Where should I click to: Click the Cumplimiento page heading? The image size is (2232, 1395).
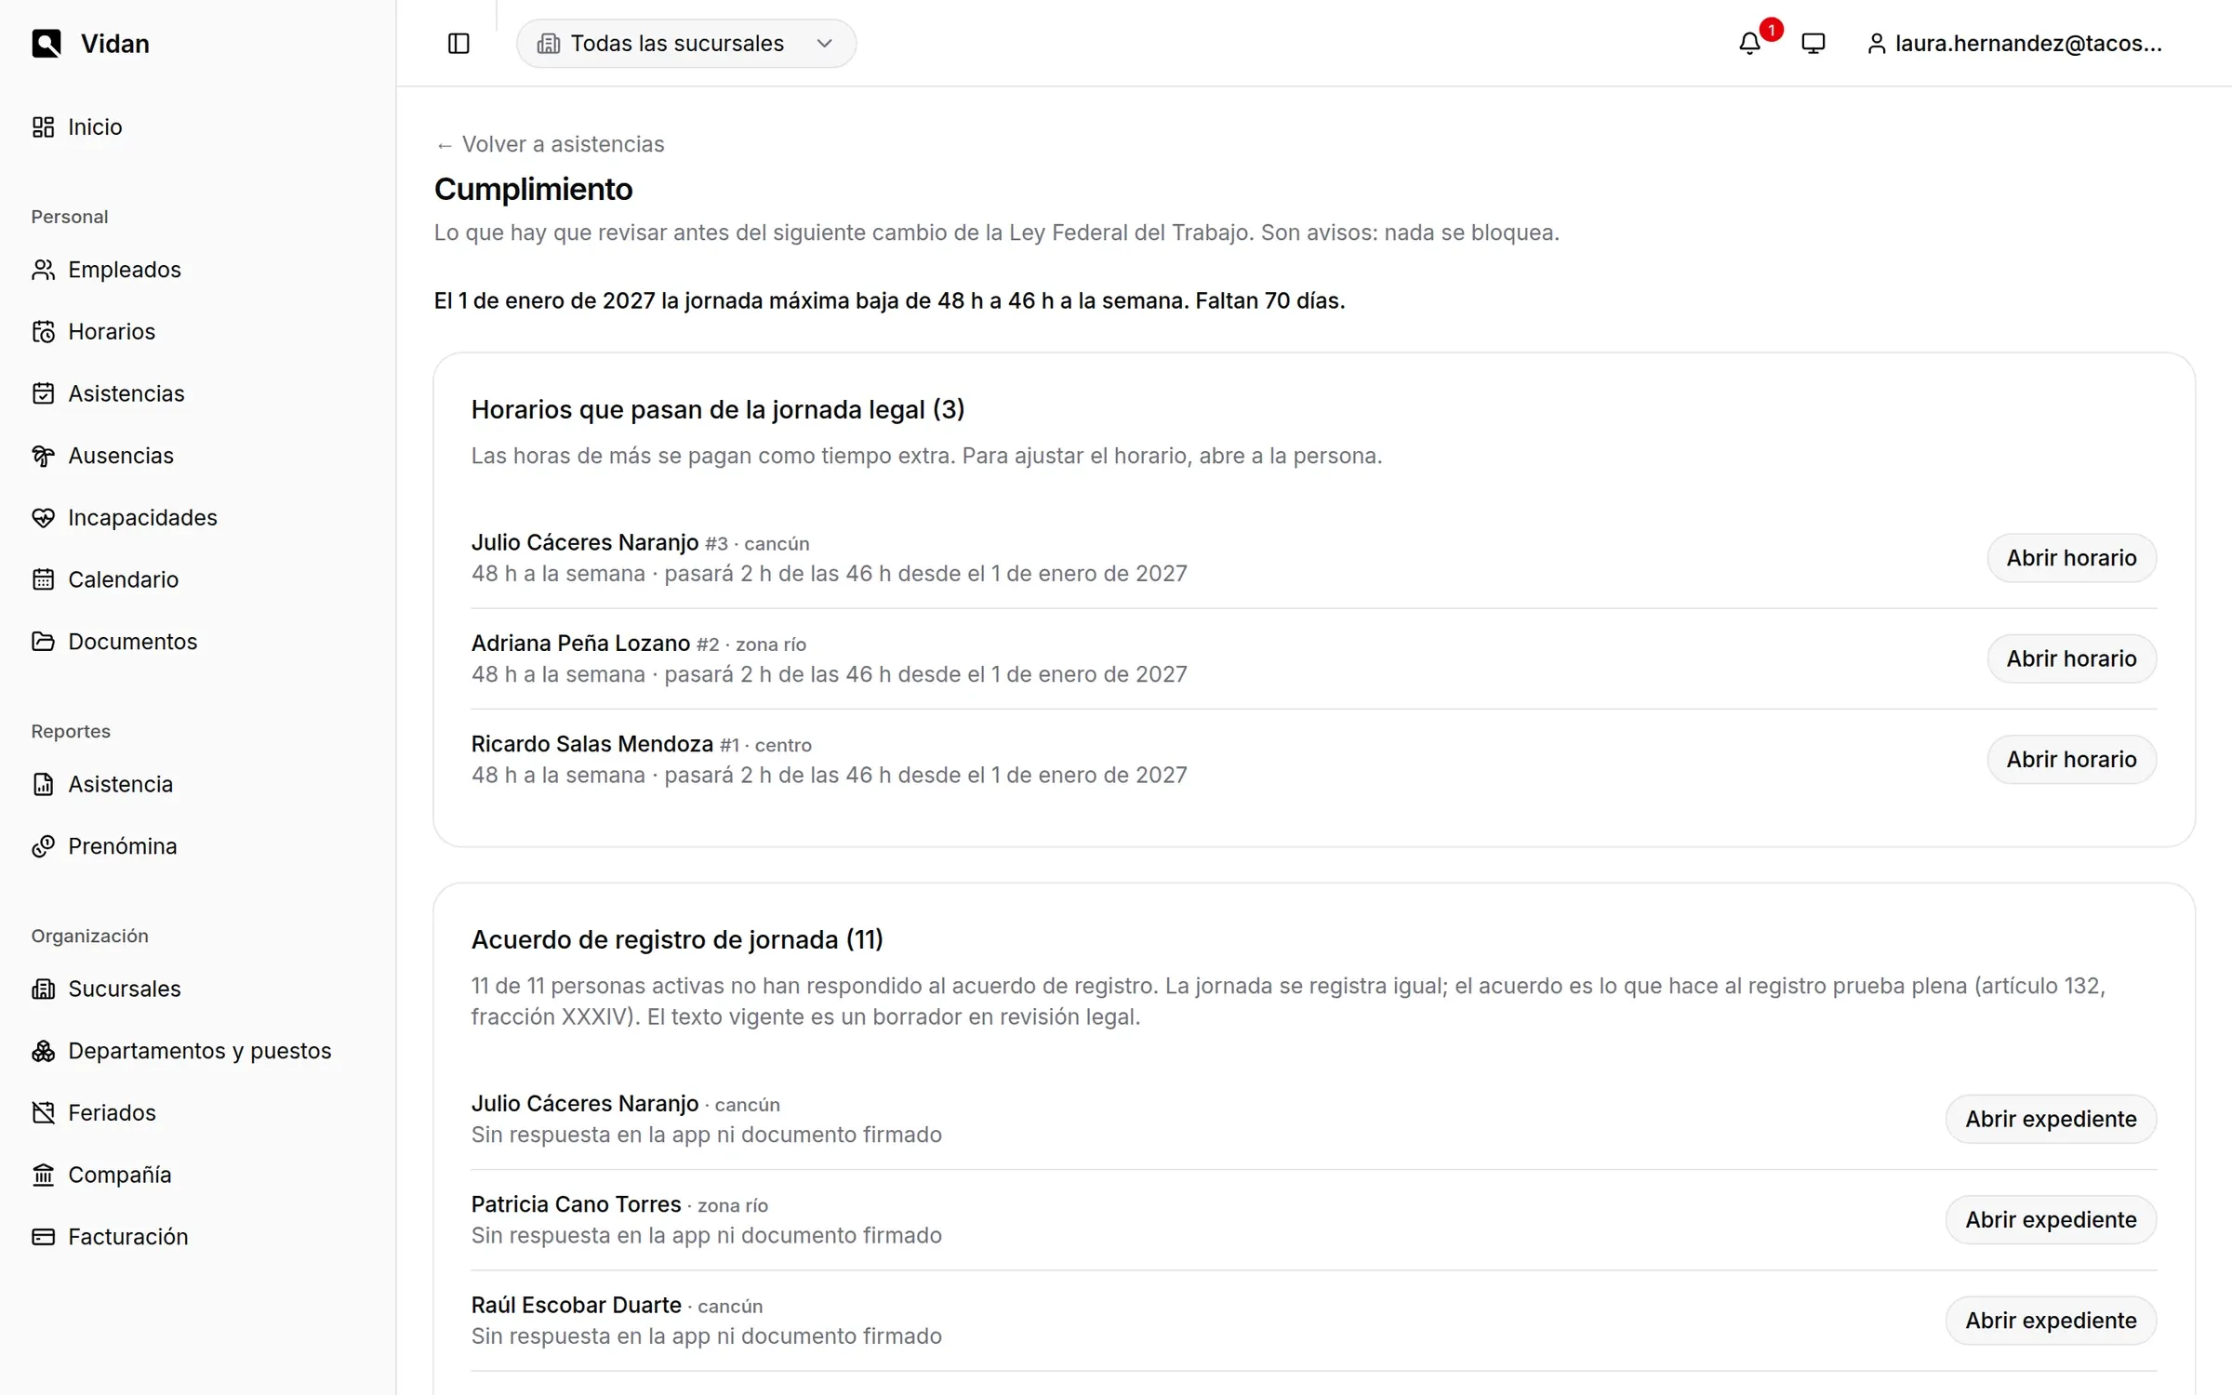coord(533,190)
